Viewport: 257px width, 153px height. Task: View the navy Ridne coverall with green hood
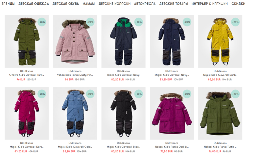123,42
